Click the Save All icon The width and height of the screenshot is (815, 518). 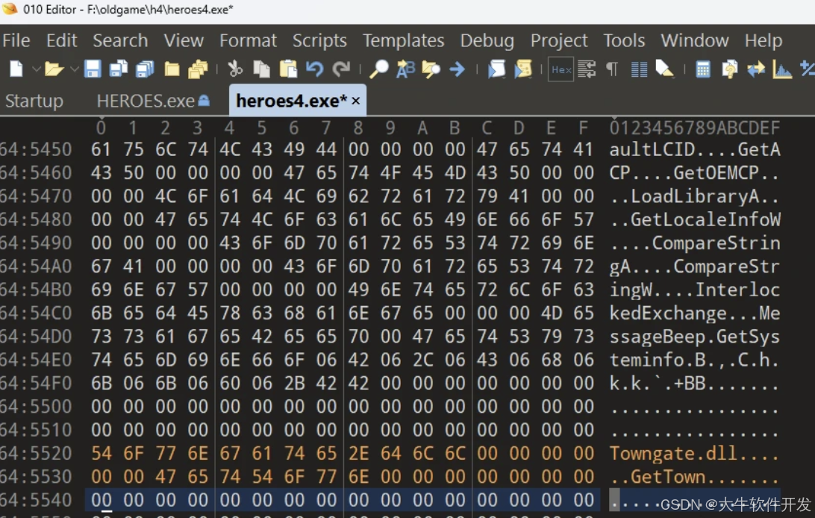[x=145, y=69]
